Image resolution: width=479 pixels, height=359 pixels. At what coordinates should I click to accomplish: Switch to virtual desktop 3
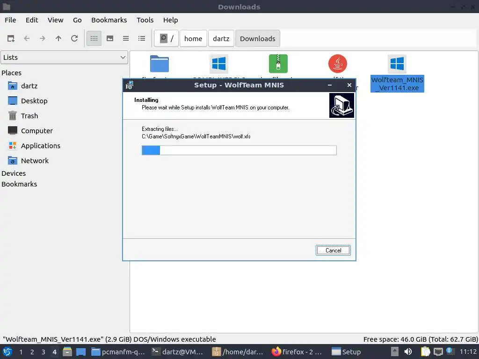(44, 352)
